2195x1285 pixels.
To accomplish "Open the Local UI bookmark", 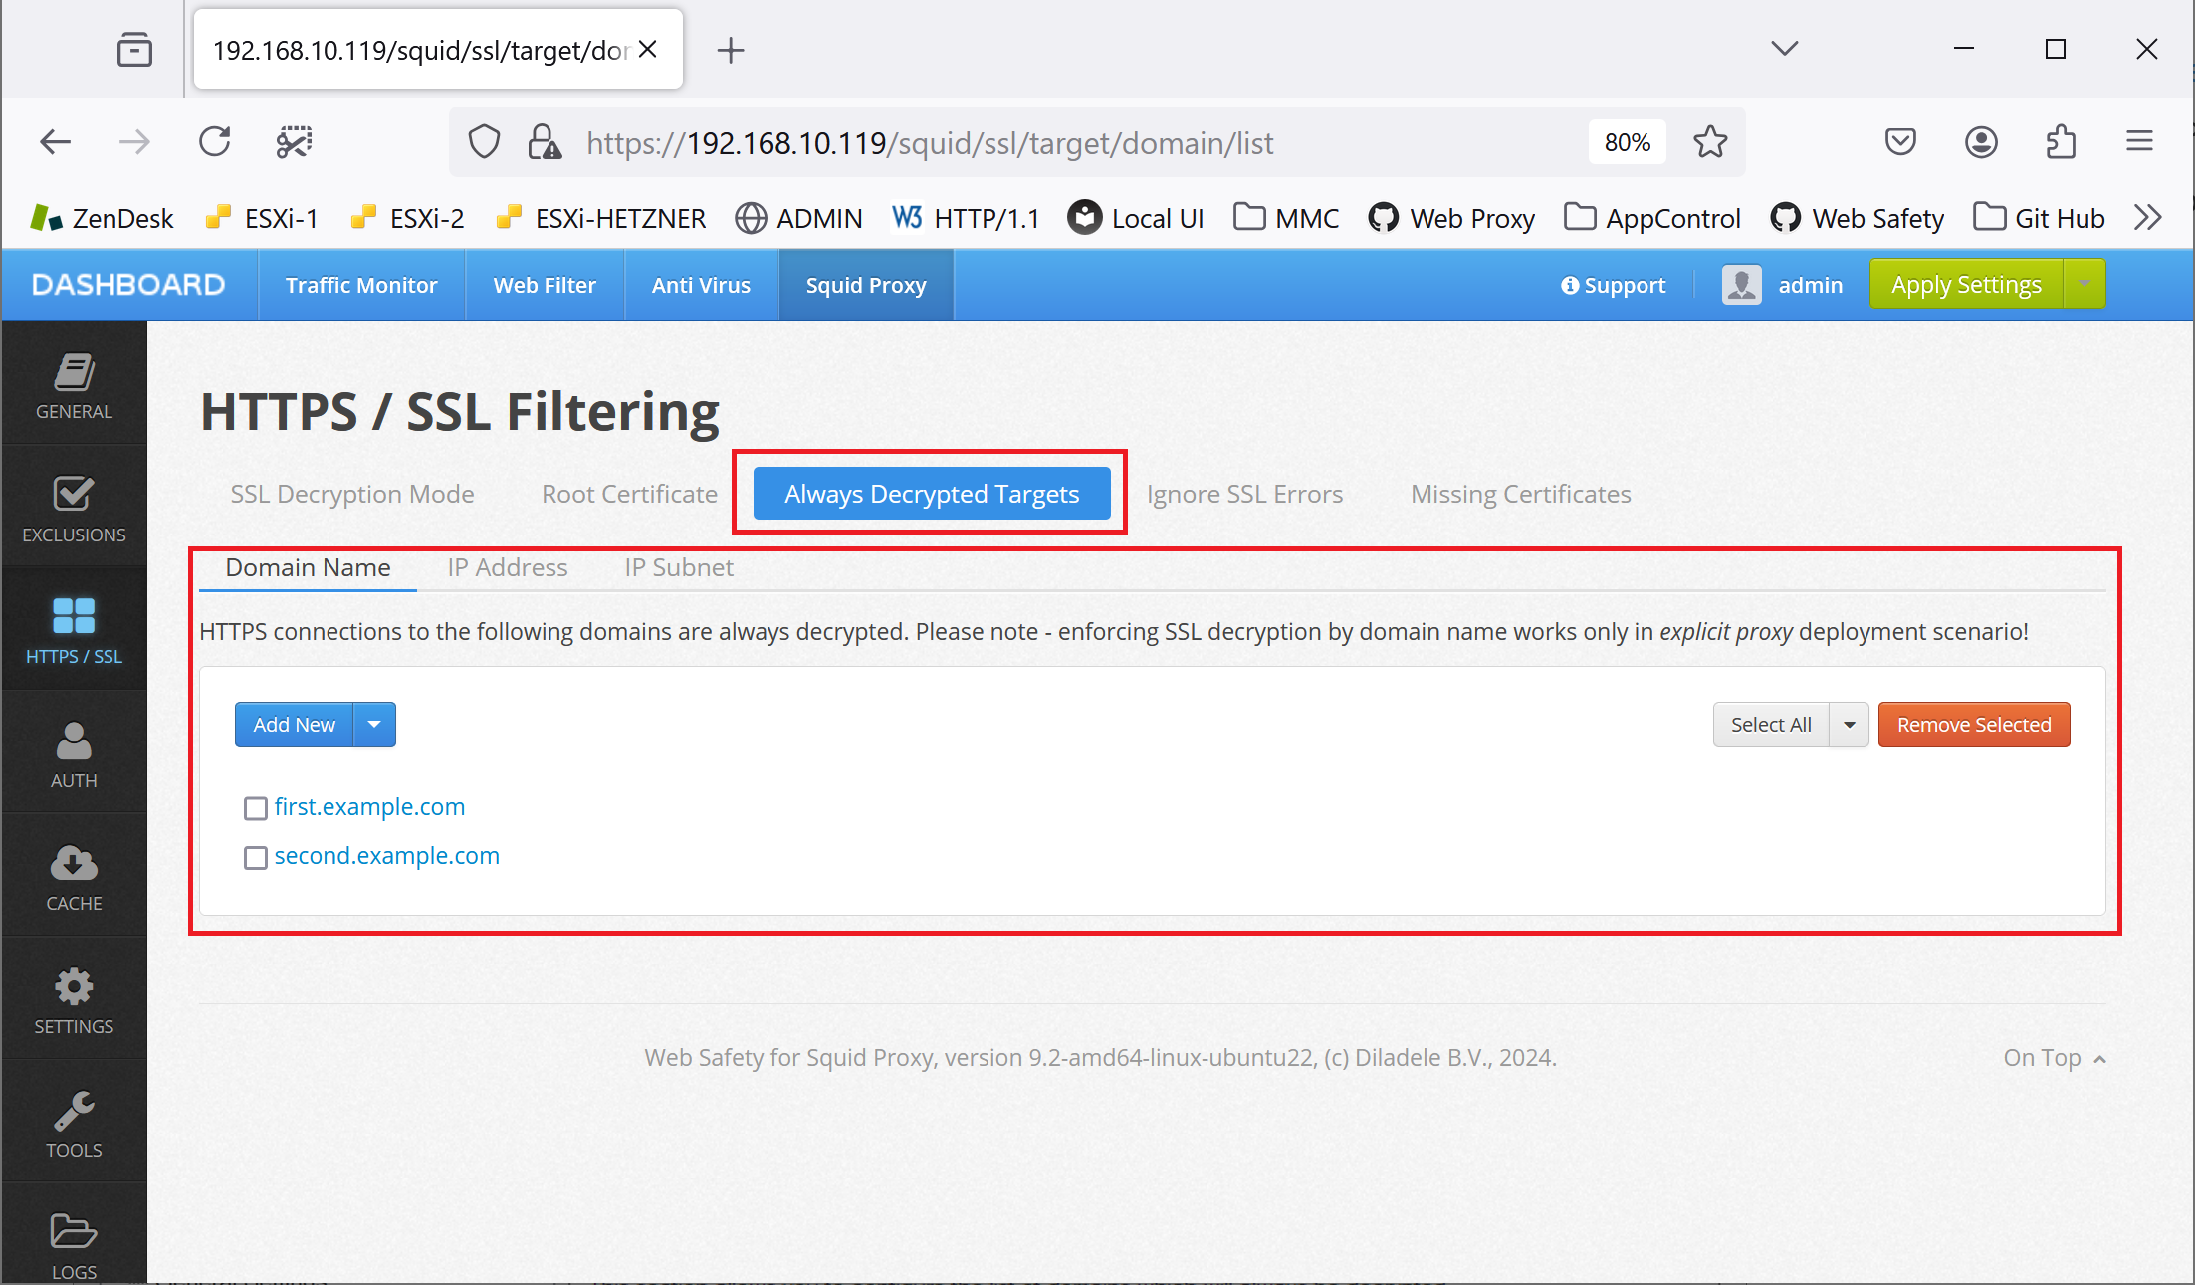I will (1136, 217).
